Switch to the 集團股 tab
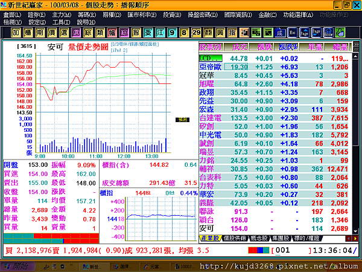 point(281,238)
